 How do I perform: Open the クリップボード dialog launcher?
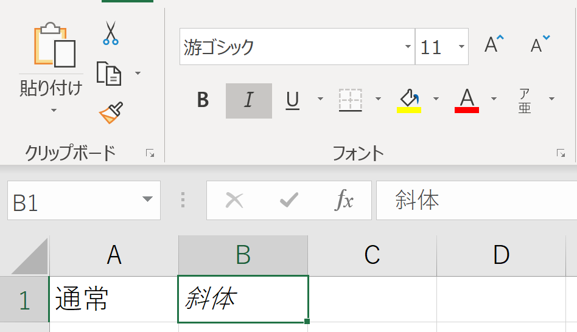[150, 153]
